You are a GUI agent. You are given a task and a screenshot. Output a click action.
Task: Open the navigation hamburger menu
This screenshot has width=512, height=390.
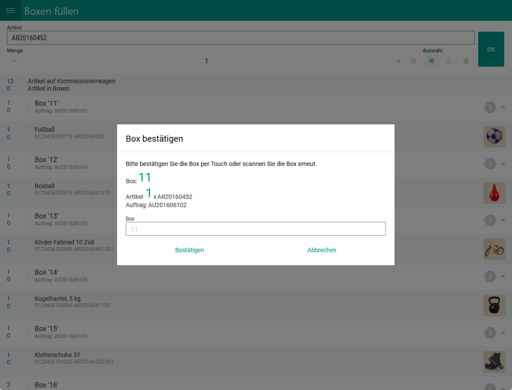click(x=10, y=10)
